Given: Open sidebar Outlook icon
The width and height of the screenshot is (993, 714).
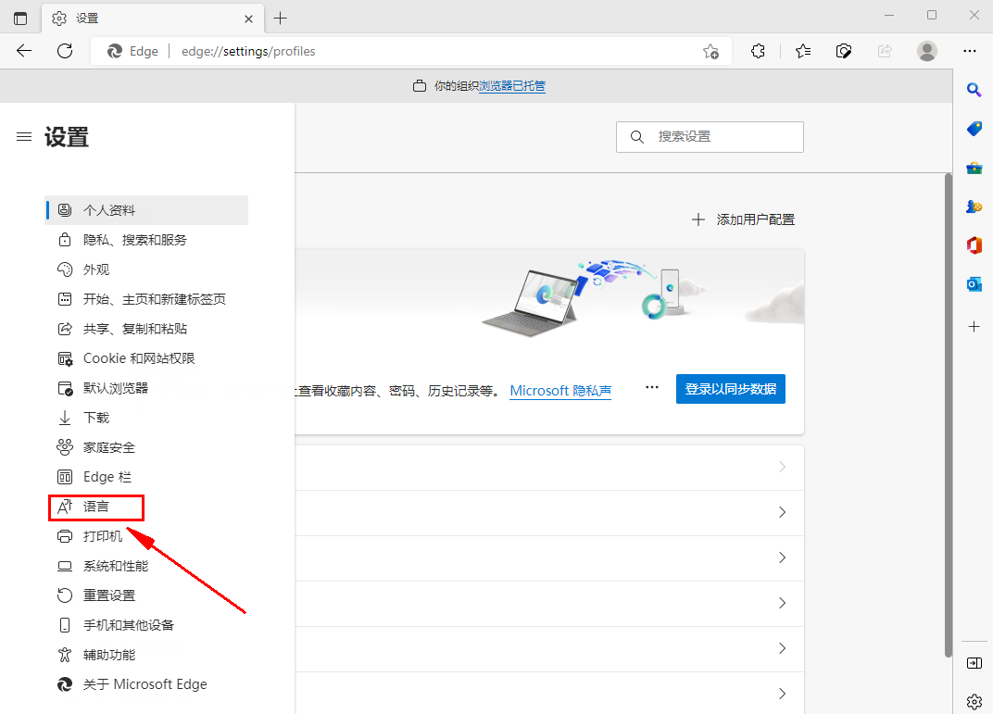Looking at the screenshot, I should pyautogui.click(x=974, y=284).
